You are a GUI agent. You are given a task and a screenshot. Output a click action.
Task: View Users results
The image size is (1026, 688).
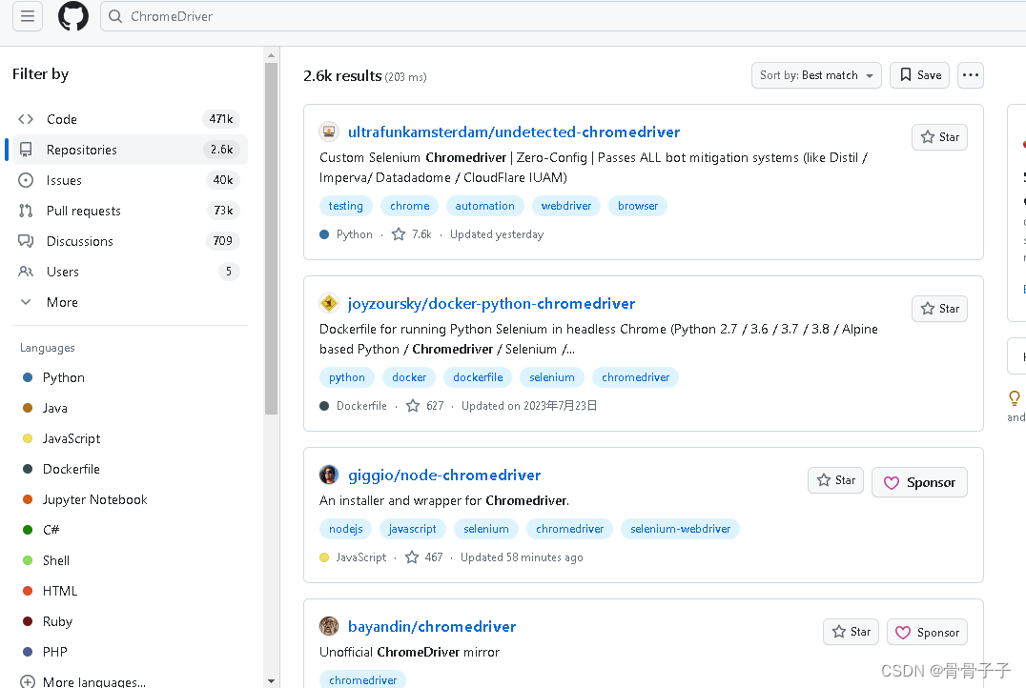pyautogui.click(x=130, y=272)
